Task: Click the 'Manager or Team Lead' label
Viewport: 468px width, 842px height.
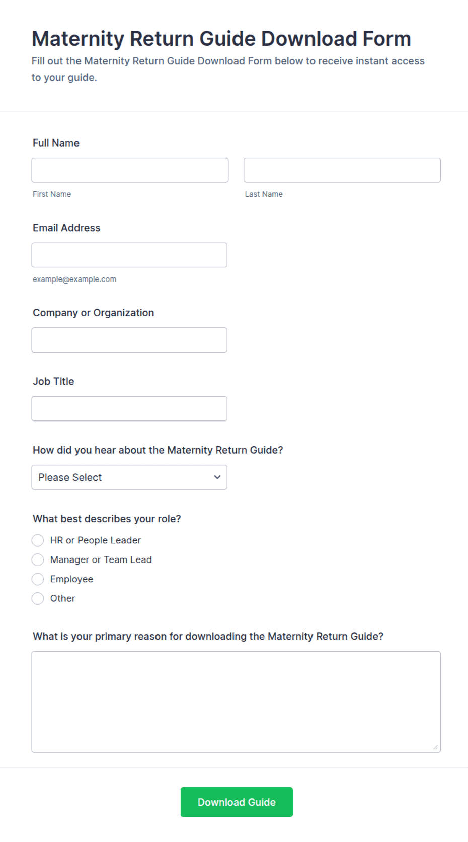Action: pyautogui.click(x=101, y=560)
